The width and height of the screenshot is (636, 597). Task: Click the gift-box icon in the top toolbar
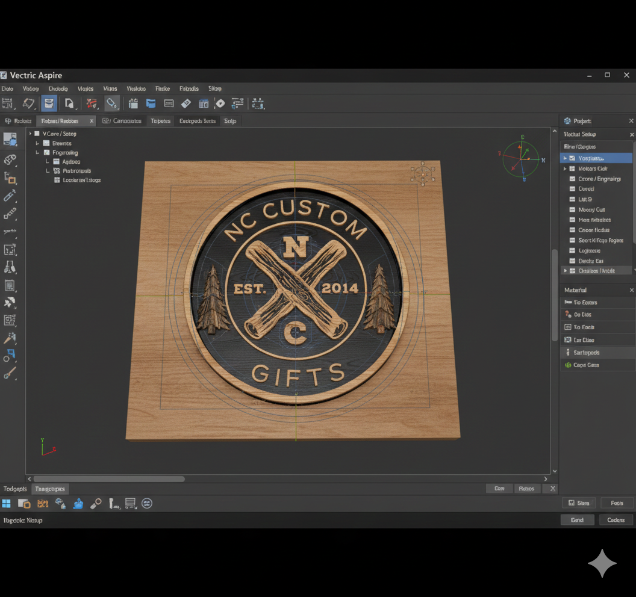point(133,104)
